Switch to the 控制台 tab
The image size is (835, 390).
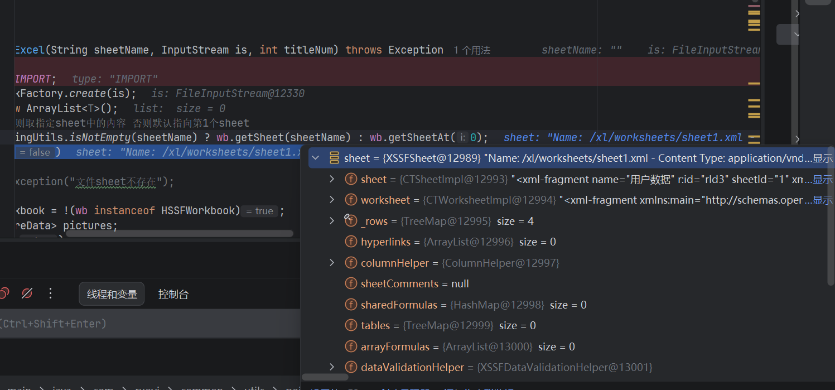point(173,294)
